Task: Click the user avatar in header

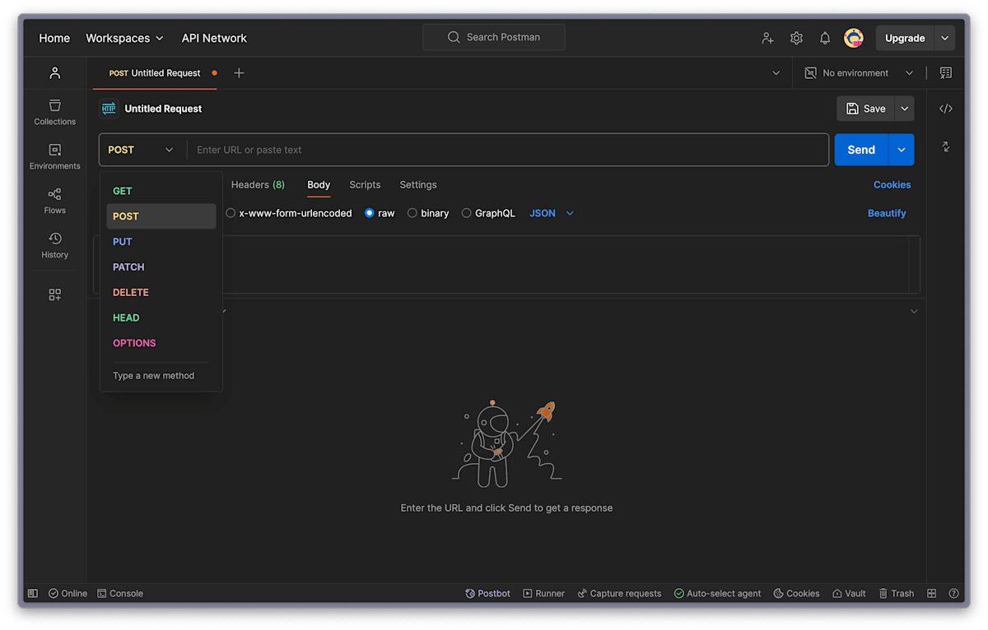Action: (x=854, y=38)
